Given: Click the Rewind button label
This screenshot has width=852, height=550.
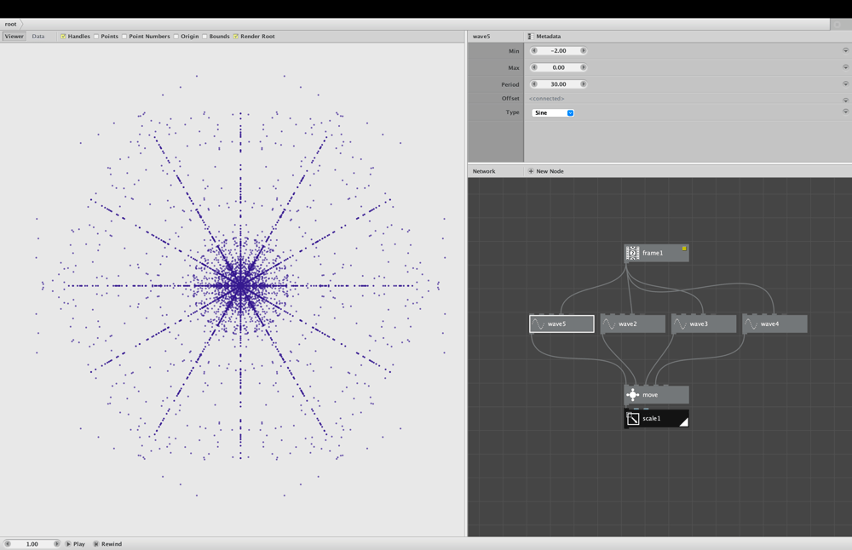Looking at the screenshot, I should 112,543.
